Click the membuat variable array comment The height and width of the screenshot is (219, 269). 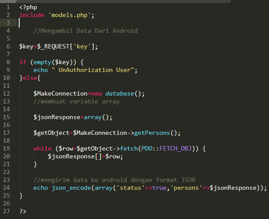76,101
